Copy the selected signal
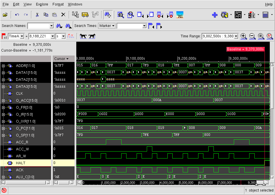The width and height of the screenshot is (275, 195). tap(46, 15)
